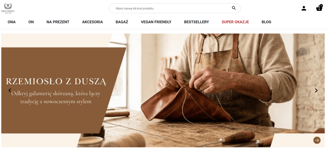This screenshot has width=326, height=149.
Task: Click the cart item count badge
Action: tap(321, 5)
